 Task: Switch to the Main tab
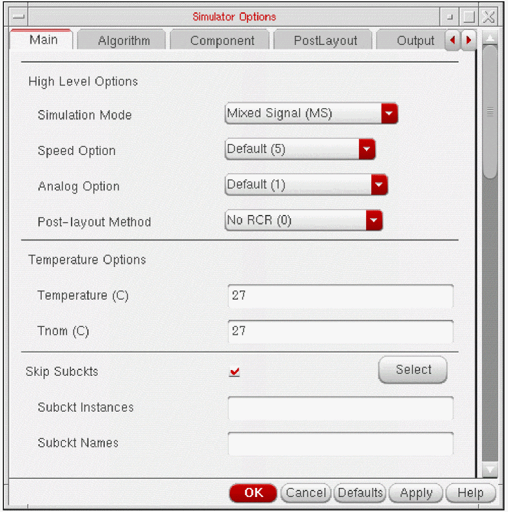point(42,40)
